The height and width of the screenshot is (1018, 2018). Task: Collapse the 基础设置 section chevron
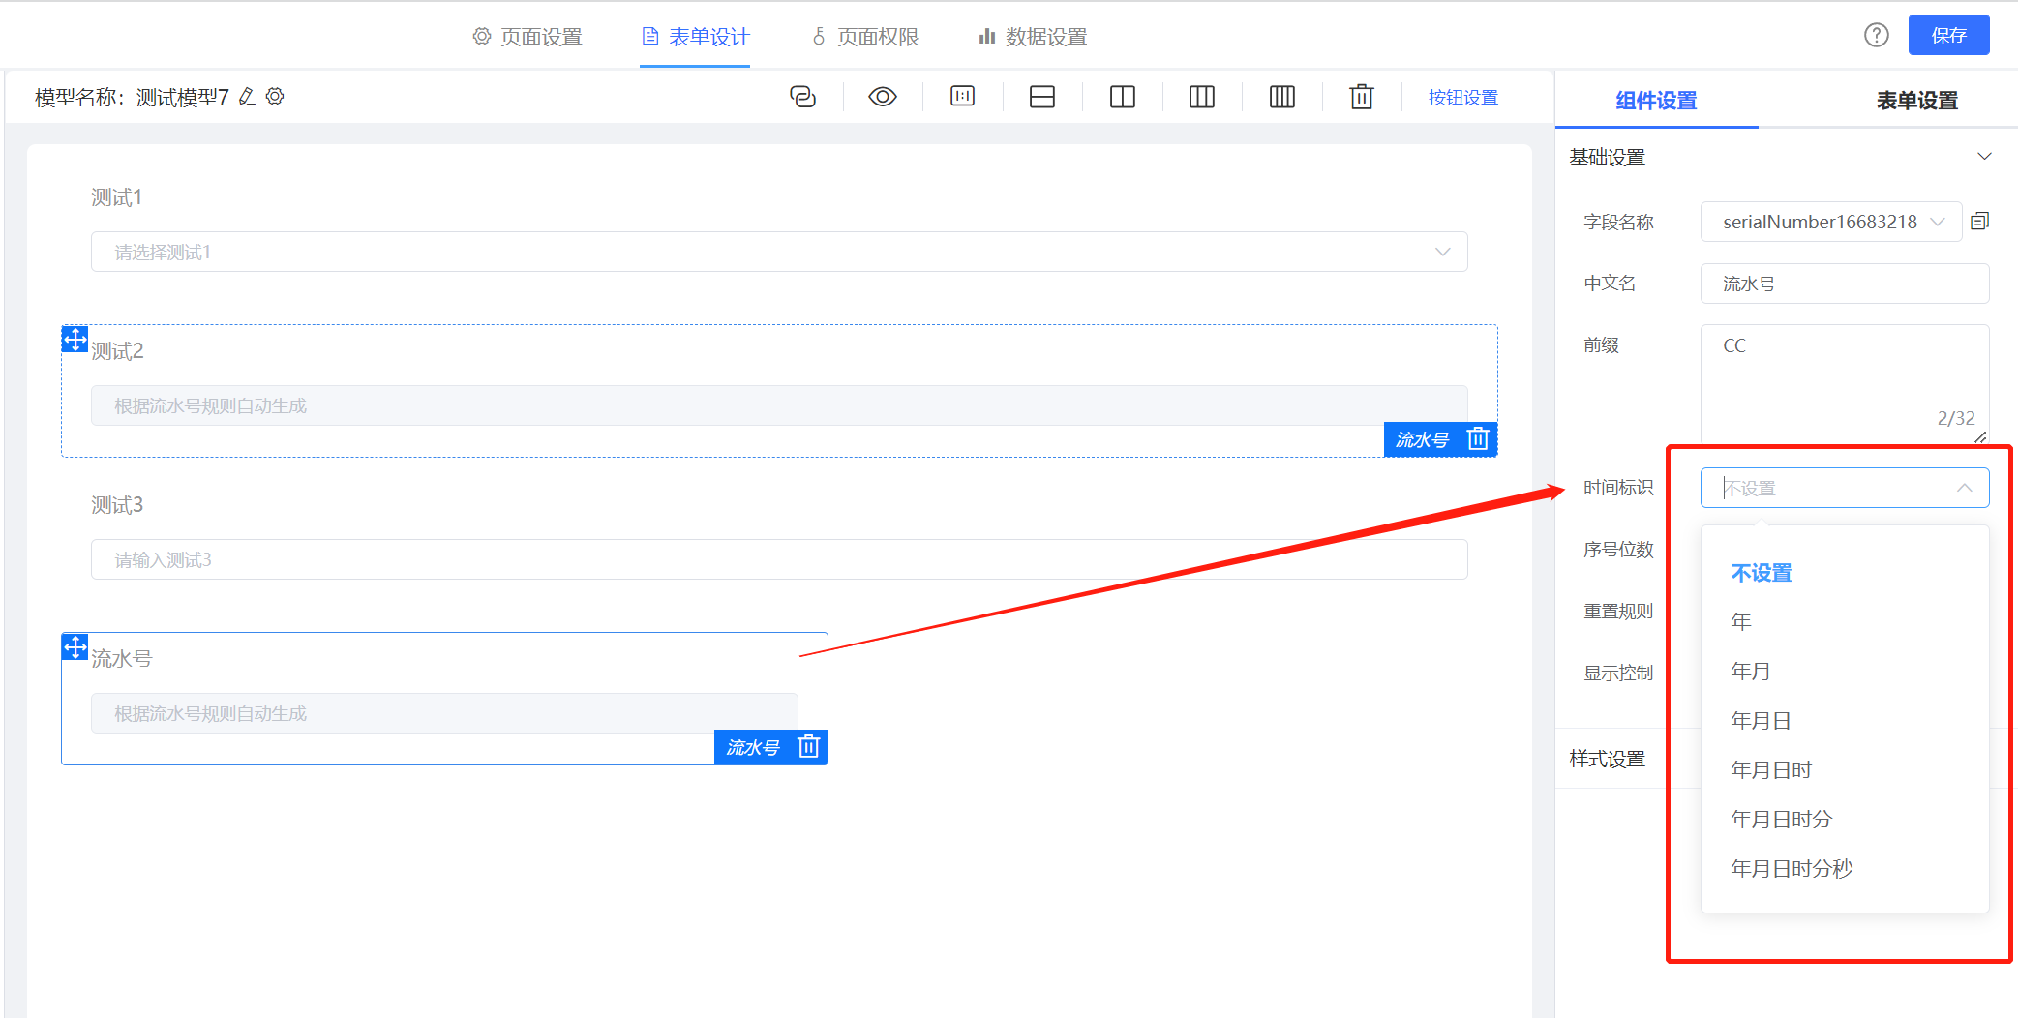click(x=1984, y=157)
